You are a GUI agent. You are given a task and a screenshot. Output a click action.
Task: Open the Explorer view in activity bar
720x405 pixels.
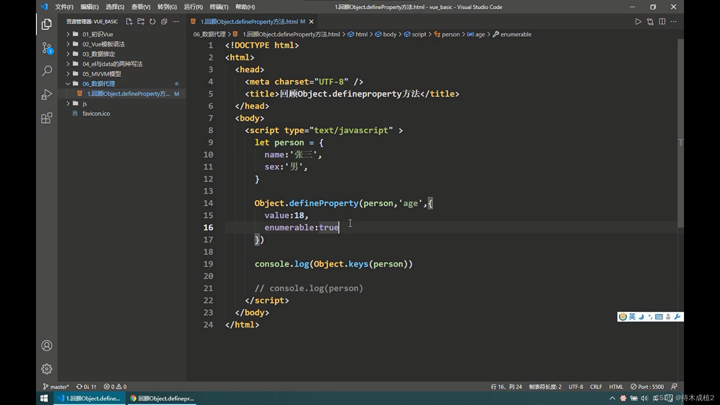pos(47,24)
